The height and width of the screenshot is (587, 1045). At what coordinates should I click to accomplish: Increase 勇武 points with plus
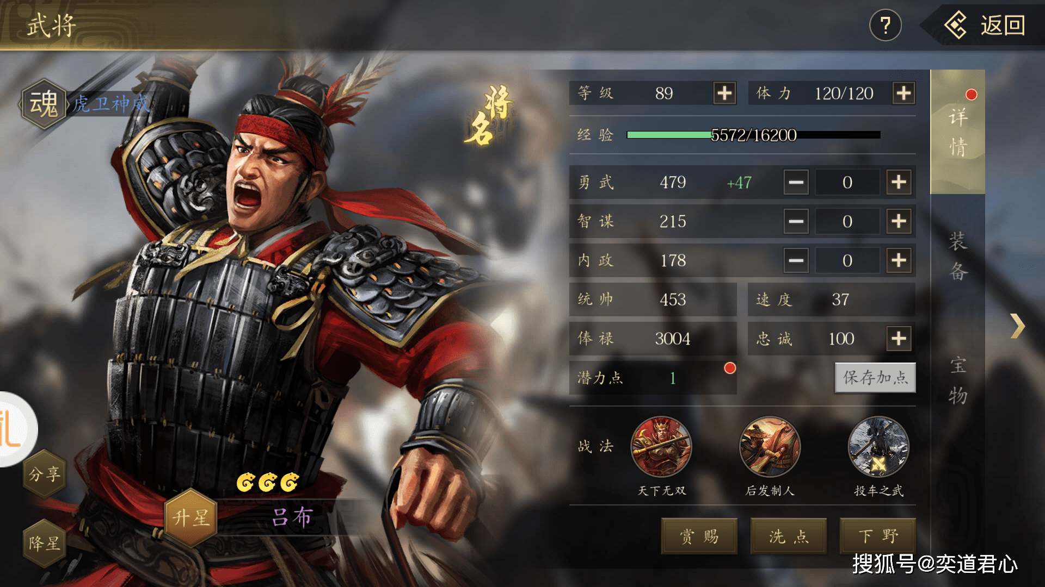pos(899,182)
